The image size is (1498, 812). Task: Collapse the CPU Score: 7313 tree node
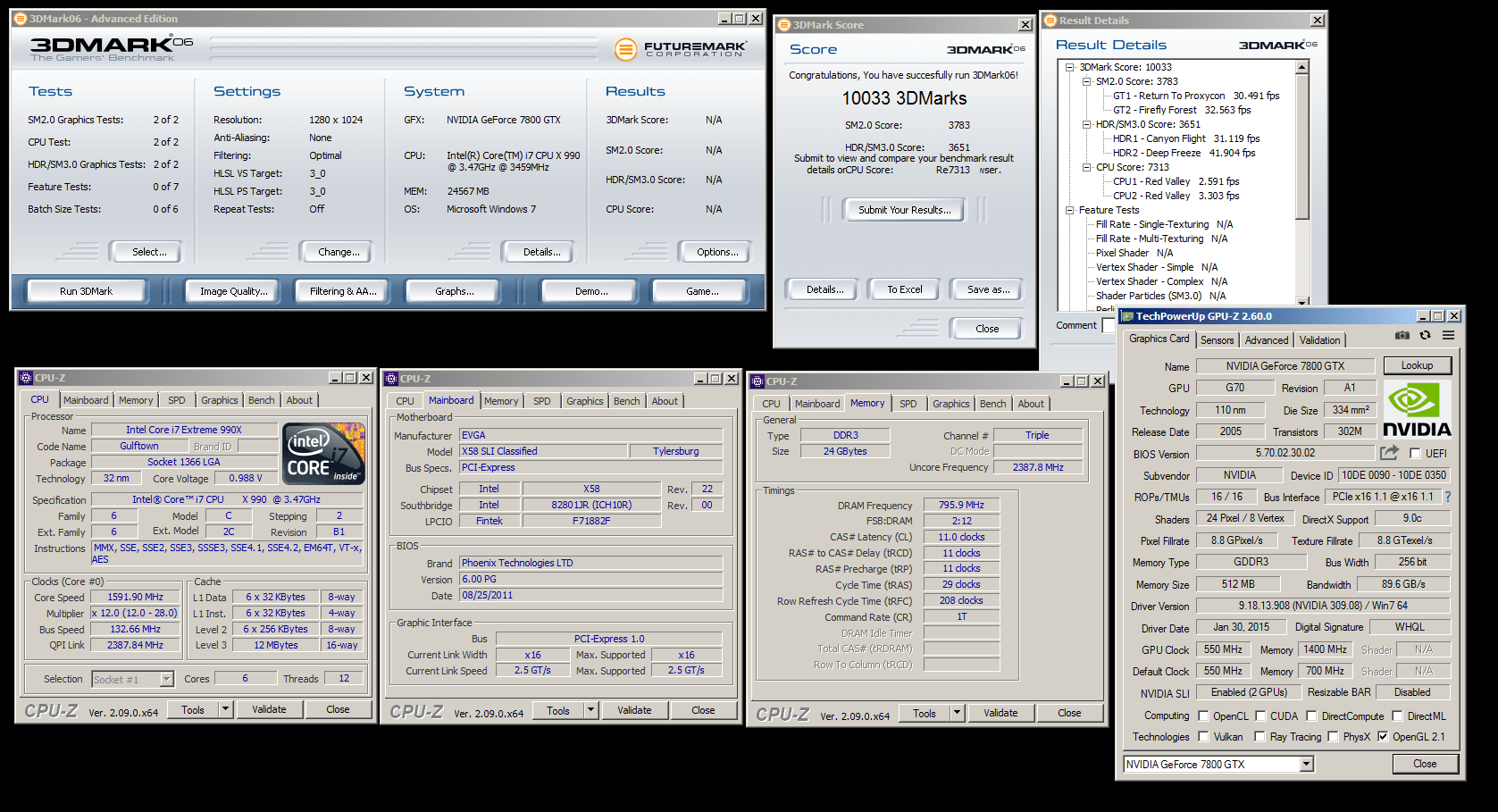1087,167
